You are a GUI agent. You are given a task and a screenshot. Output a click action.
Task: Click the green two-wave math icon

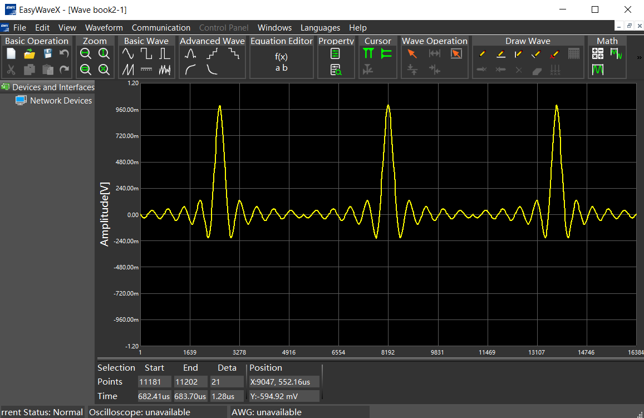(x=616, y=54)
